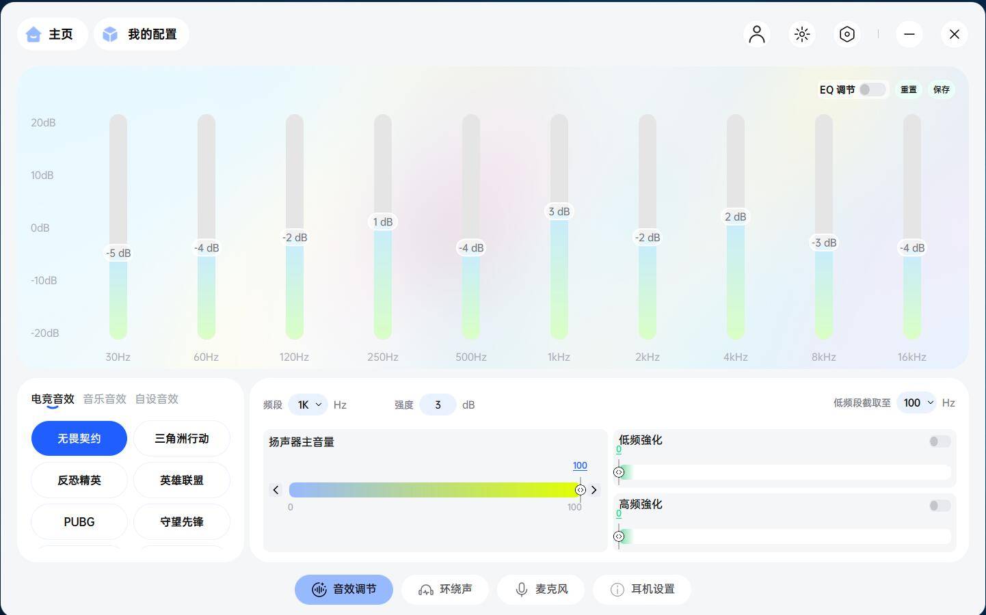Go to 主页 home tab

tap(53, 34)
